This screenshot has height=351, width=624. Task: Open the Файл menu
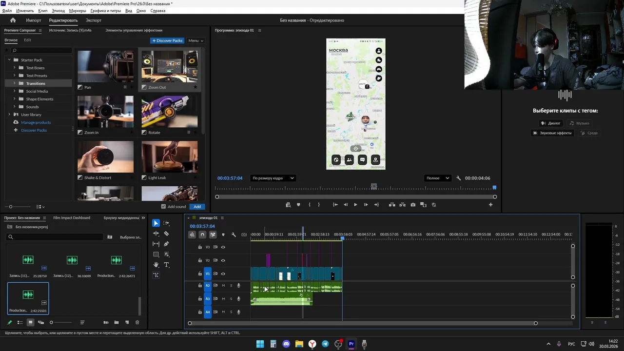[x=7, y=11]
